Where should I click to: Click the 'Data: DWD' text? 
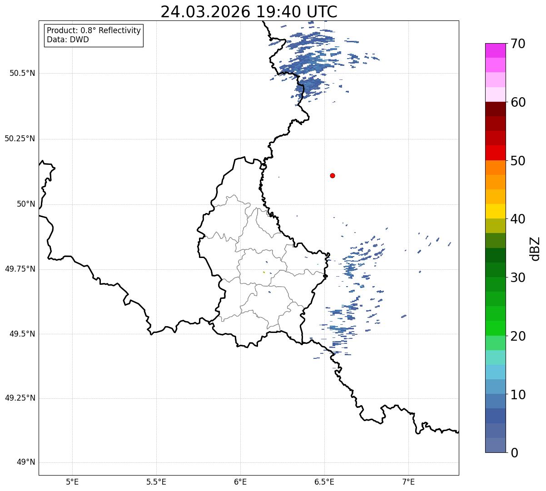coord(68,40)
